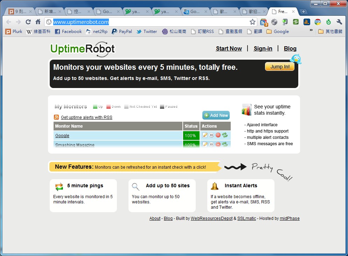Image resolution: width=348 pixels, height=256 pixels.
Task: Open the 松山高商 bookmark
Action: point(174,32)
